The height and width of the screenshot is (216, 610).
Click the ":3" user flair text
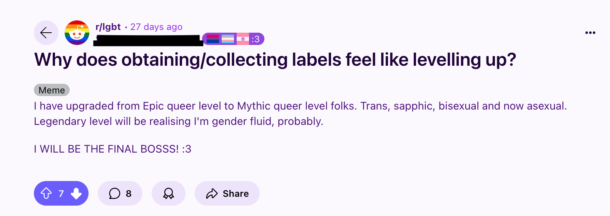256,39
